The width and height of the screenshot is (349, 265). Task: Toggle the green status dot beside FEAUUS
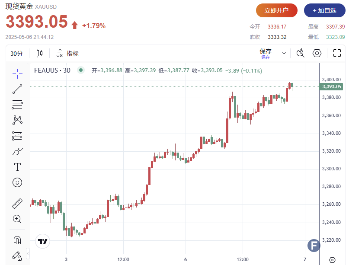coord(80,70)
